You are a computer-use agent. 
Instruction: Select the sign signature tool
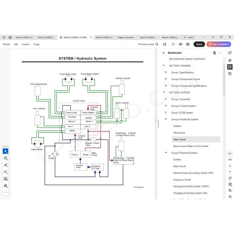6,186
